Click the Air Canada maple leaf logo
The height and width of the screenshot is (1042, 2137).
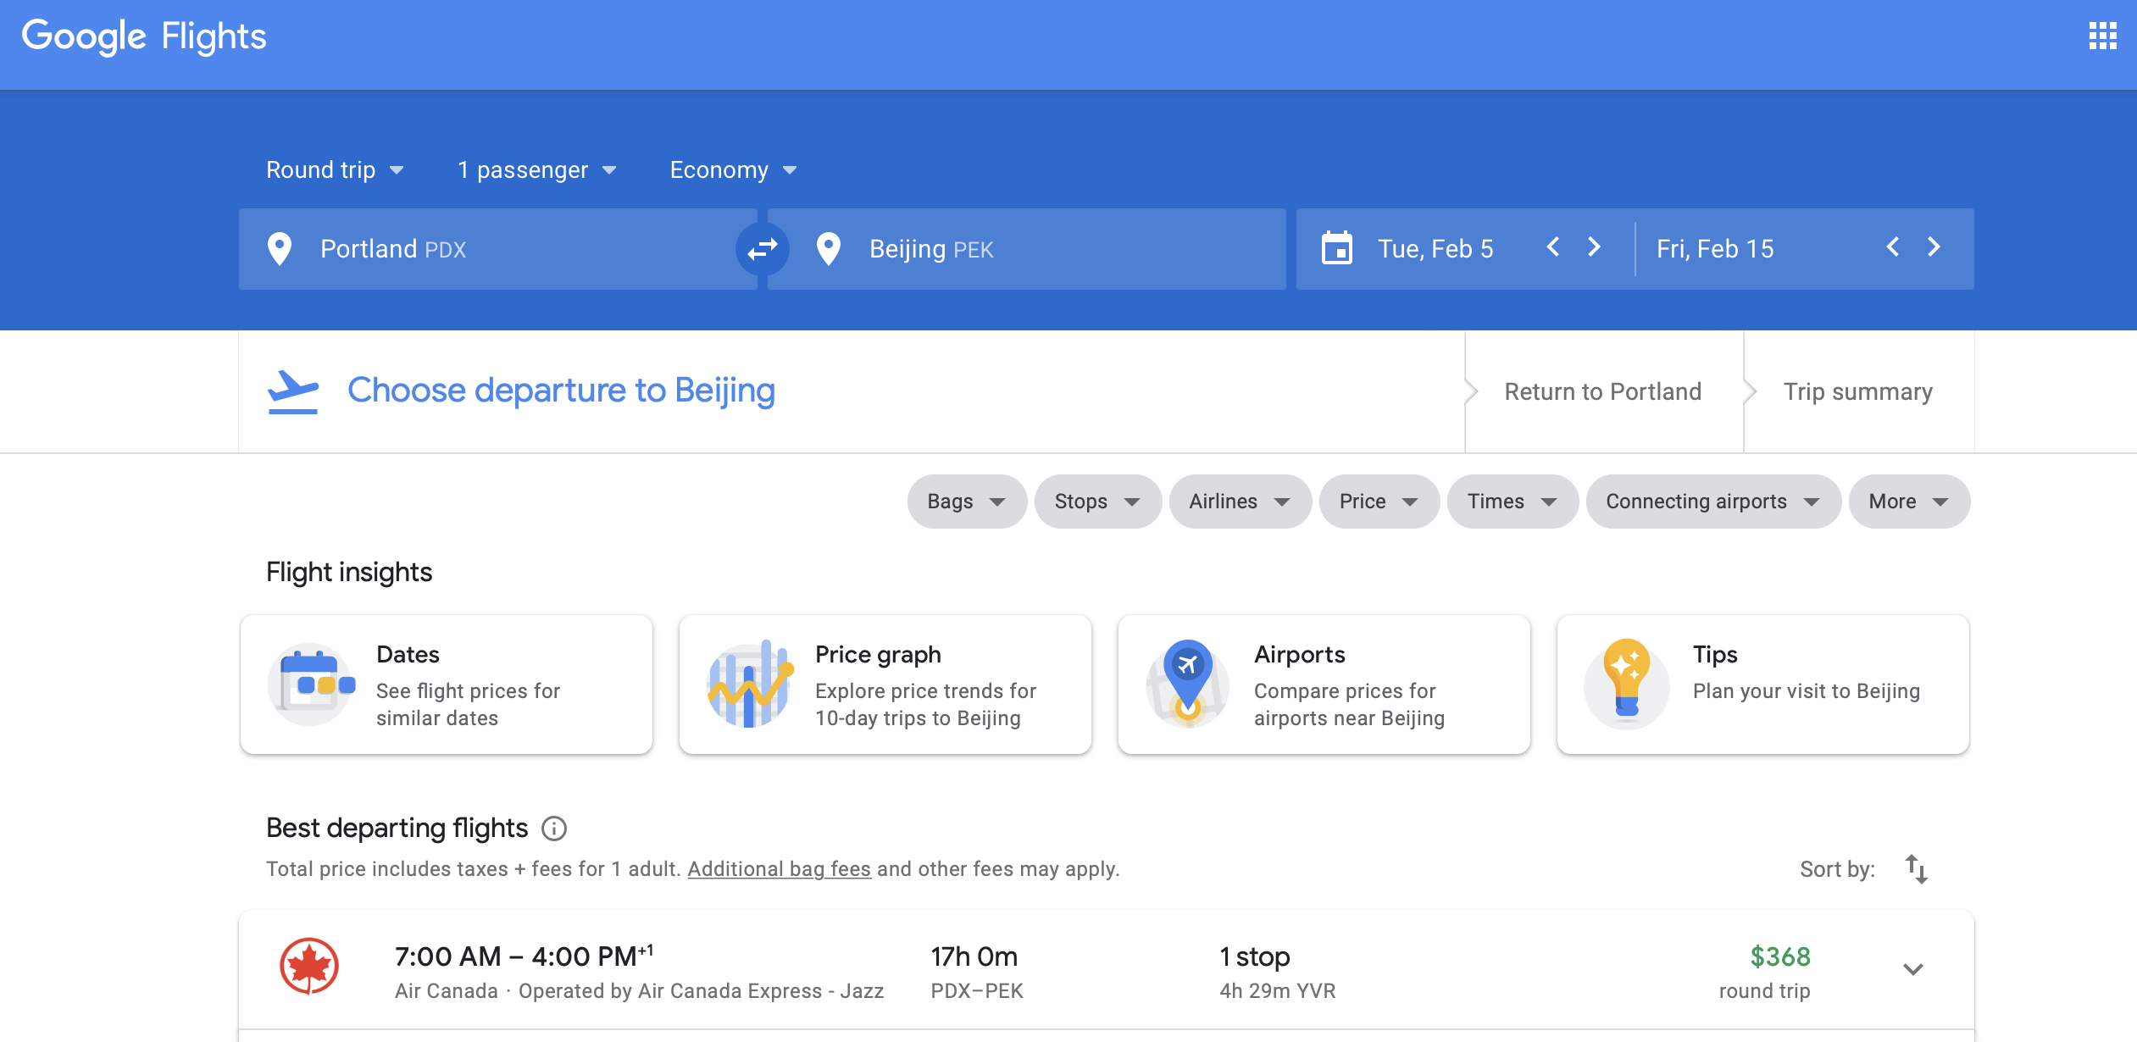[x=309, y=967]
